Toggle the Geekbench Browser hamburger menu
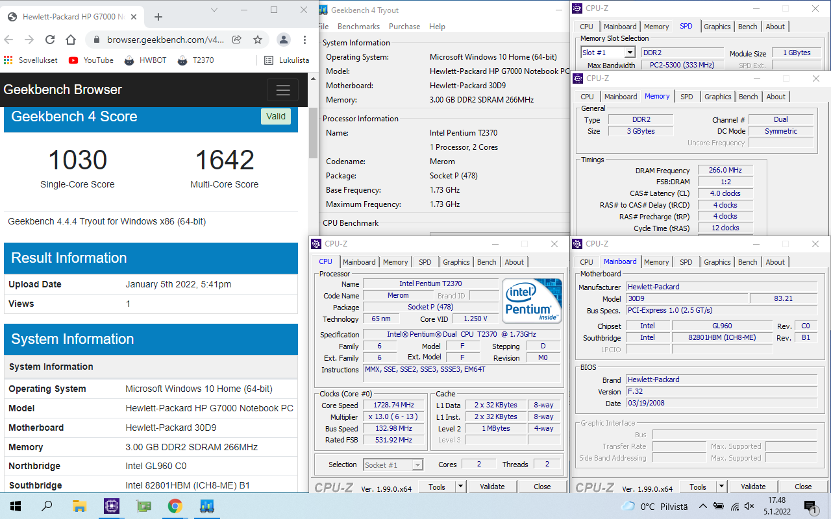Viewport: 831px width, 519px height. (x=282, y=90)
